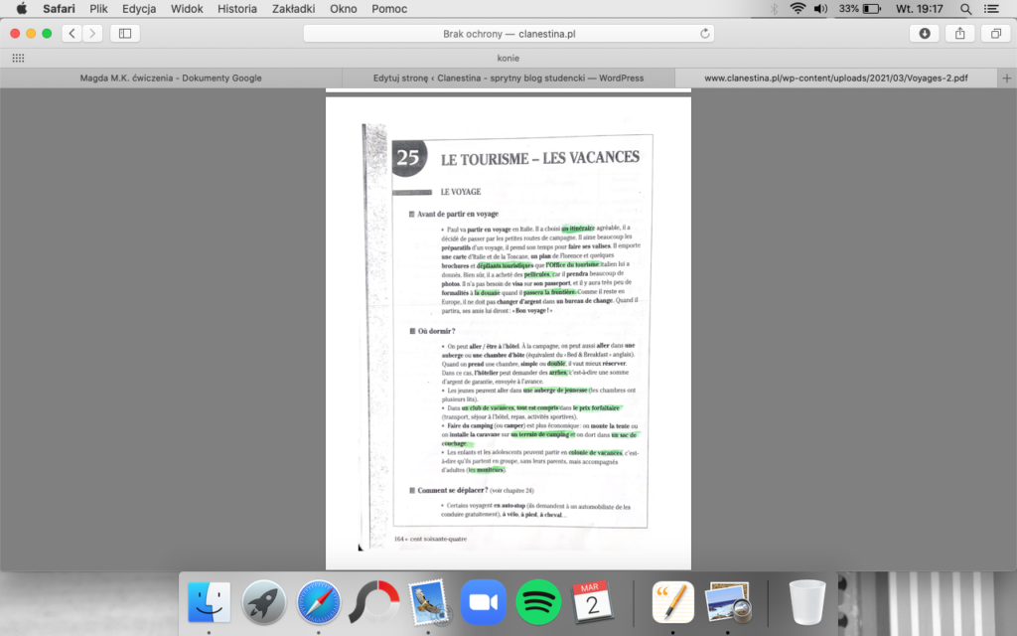Open the volume control in menu bar
Viewport: 1017px width, 636px height.
pos(821,8)
